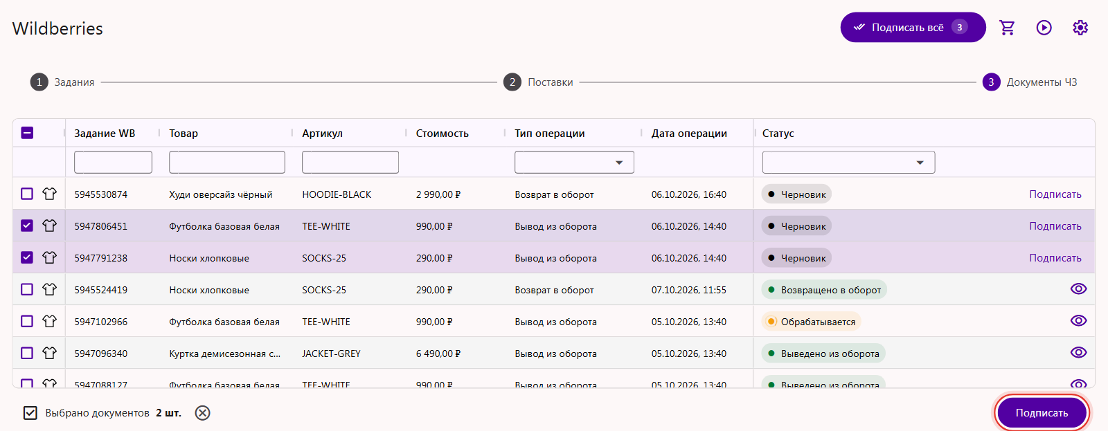Click the 'Обрабатывается' status badge
The image size is (1108, 431).
coord(811,322)
